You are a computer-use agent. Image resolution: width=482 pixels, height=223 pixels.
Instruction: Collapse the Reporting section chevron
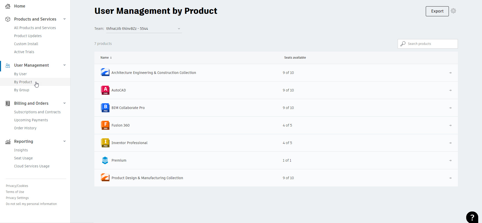coord(65,141)
